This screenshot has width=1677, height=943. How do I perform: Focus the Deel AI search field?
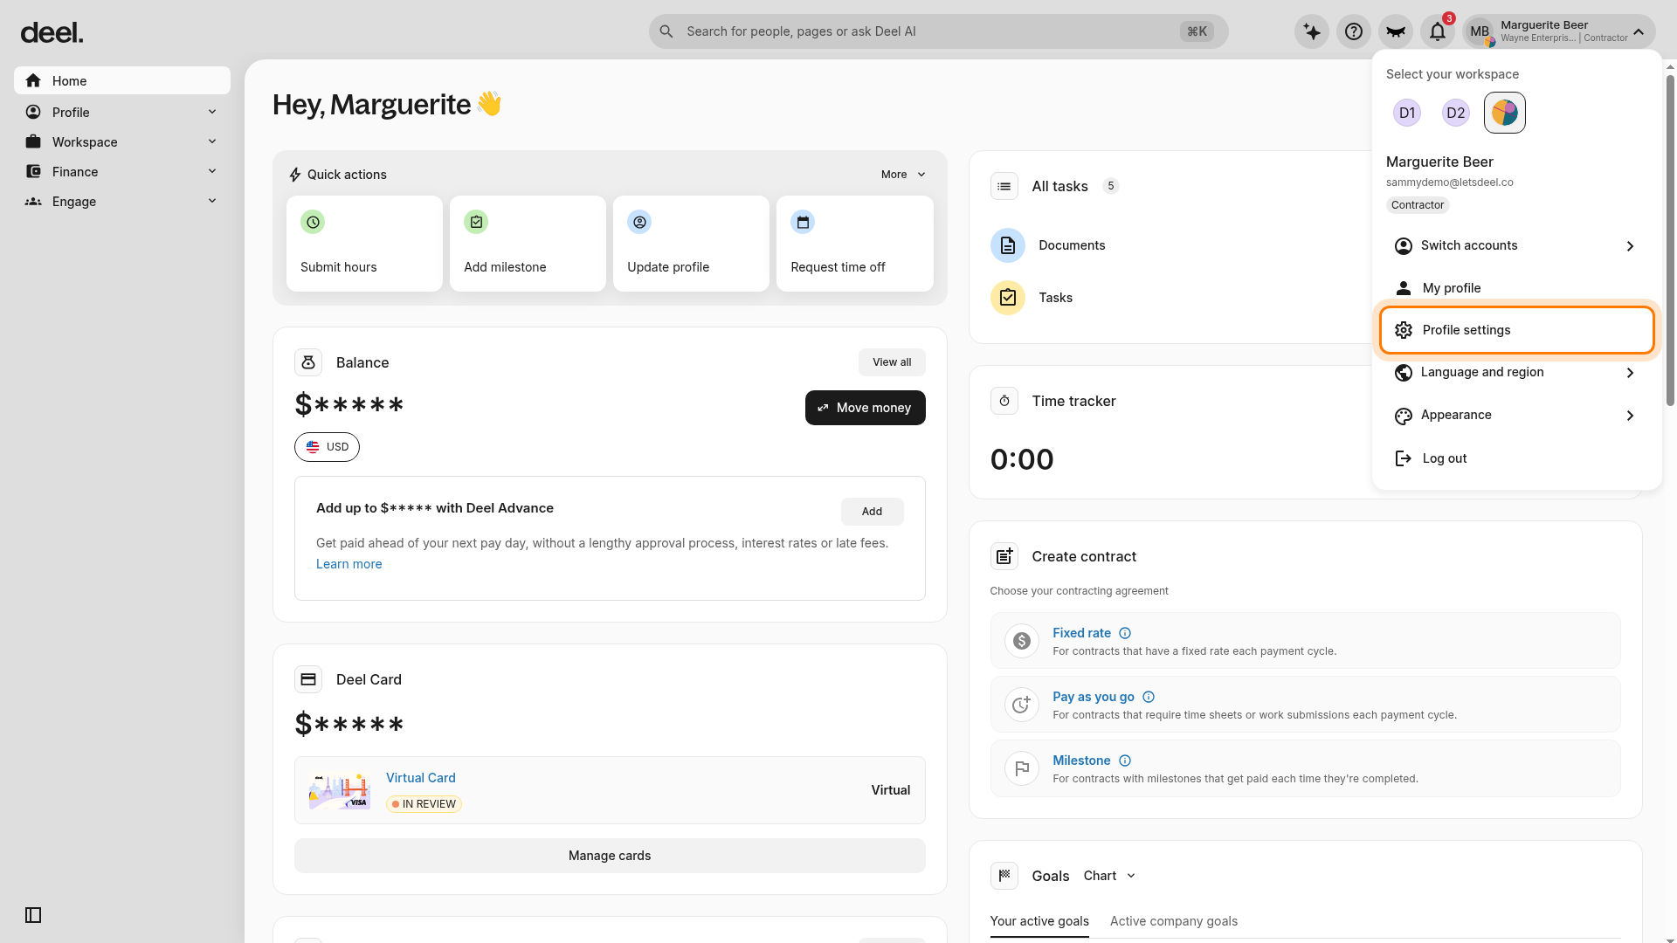938,31
